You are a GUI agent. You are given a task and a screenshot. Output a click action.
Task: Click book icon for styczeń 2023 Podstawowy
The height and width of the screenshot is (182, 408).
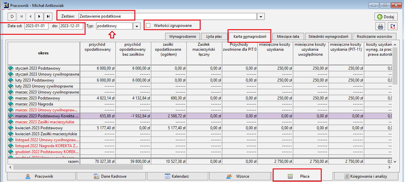(x=12, y=68)
